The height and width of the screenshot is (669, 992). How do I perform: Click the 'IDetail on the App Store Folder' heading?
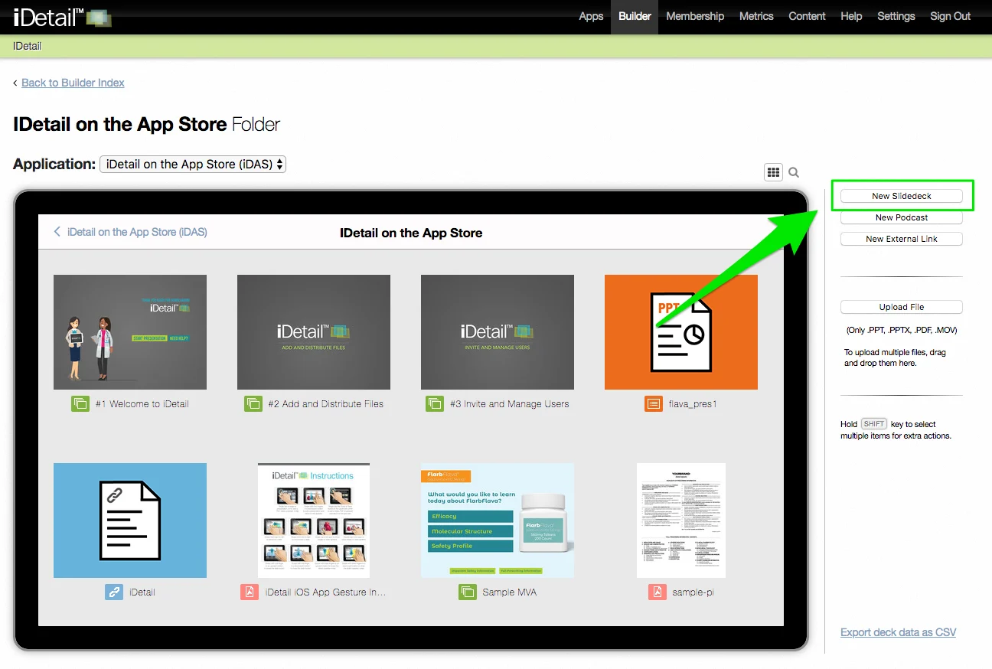[x=147, y=124]
